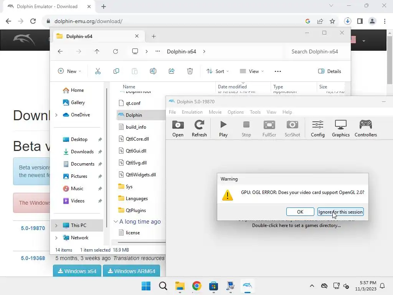Open the Chrome three-dot menu
The height and width of the screenshot is (295, 393).
(x=385, y=22)
